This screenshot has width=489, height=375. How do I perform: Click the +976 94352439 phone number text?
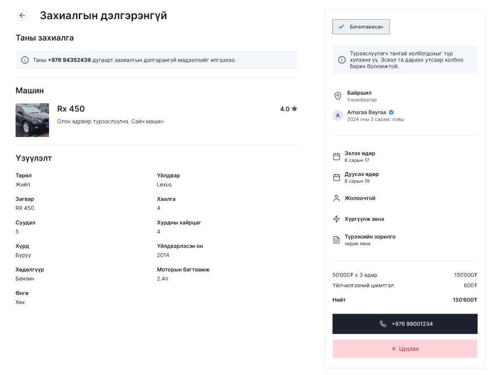69,60
